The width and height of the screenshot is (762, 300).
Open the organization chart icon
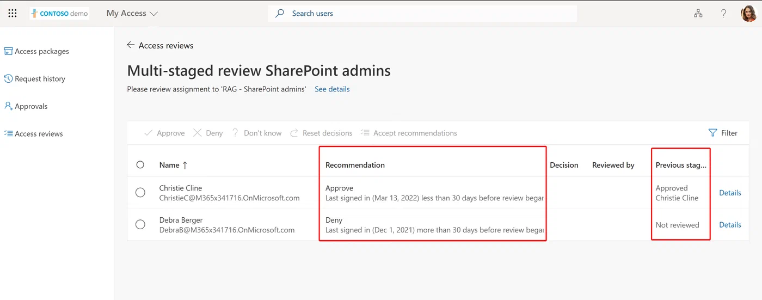(x=698, y=13)
